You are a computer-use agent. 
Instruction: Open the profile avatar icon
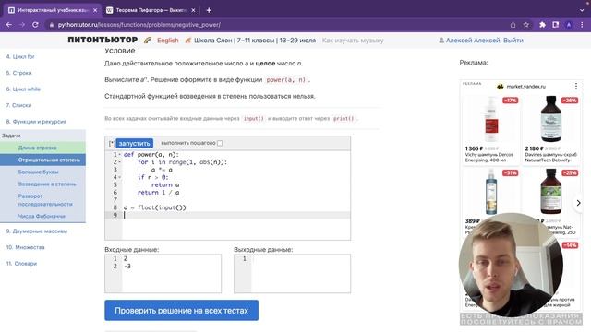pyautogui.click(x=569, y=25)
